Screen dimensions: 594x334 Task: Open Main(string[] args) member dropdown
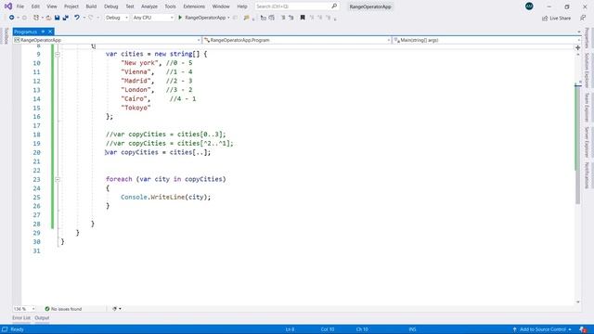click(486, 40)
